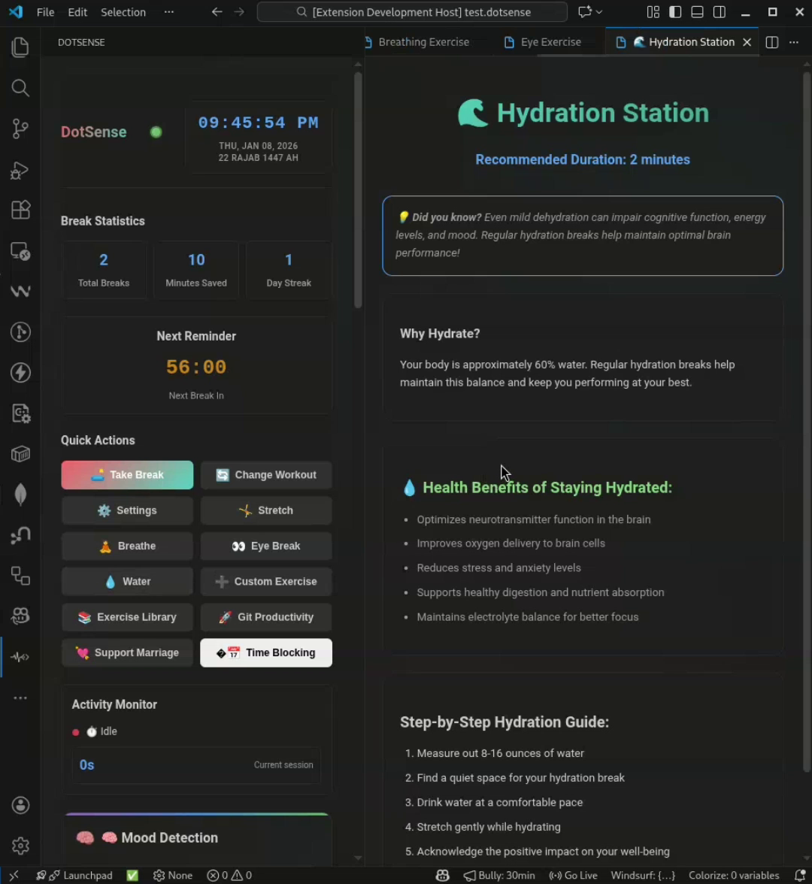Screen dimensions: 812x884
Task: Select the Hydration Station tab
Action: point(684,42)
